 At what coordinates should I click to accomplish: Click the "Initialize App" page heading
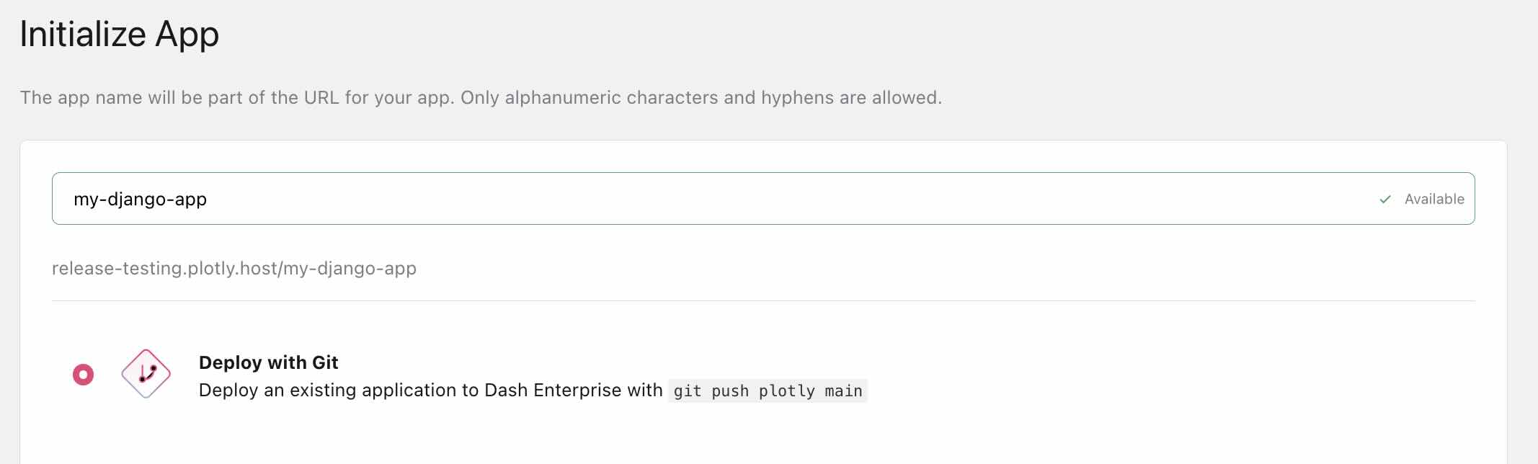120,35
